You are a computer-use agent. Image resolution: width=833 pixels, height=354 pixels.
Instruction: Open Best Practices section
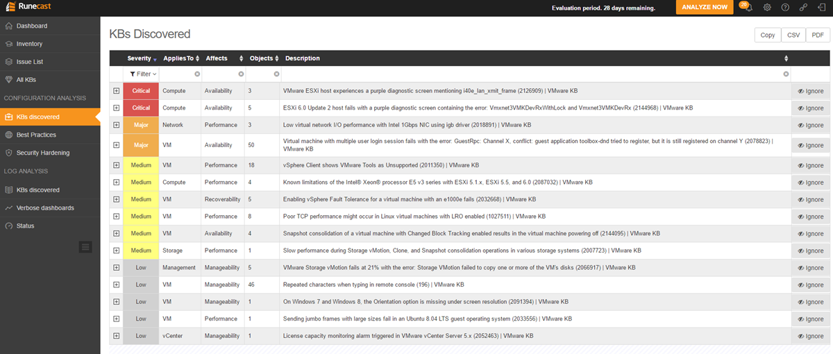[x=50, y=135]
